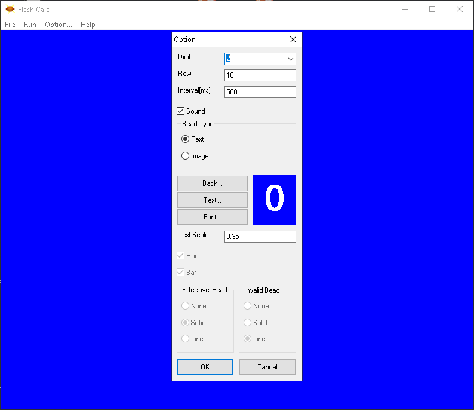
Task: Click the Interval[ms] field showing 500
Action: point(260,92)
